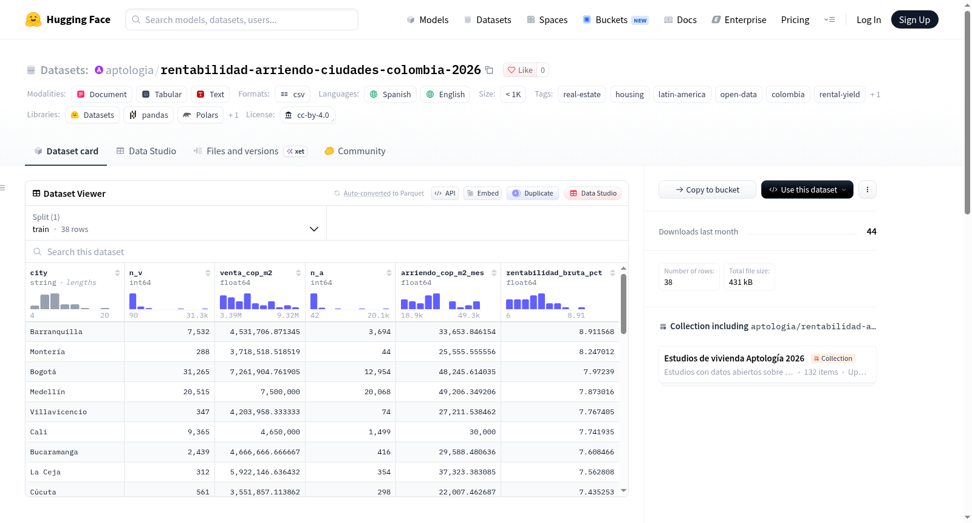Image resolution: width=972 pixels, height=523 pixels.
Task: Expand the Use this dataset dropdown
Action: [x=807, y=190]
